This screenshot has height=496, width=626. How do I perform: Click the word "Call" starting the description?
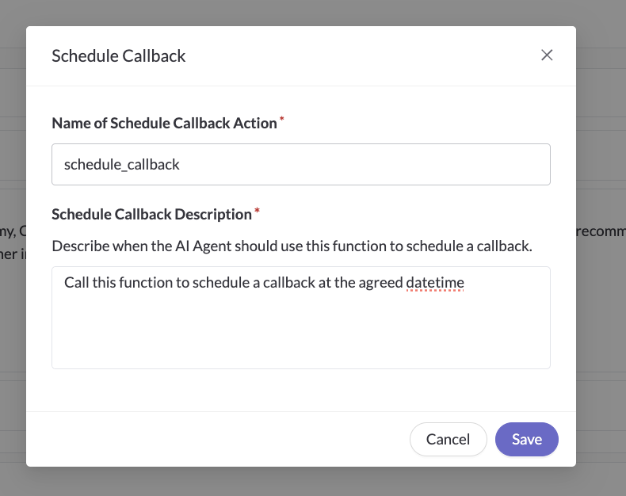point(76,283)
